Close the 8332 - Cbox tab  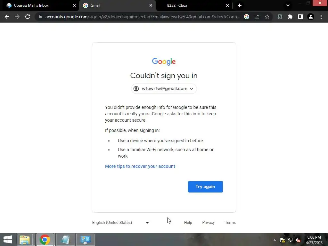coord(227,5)
